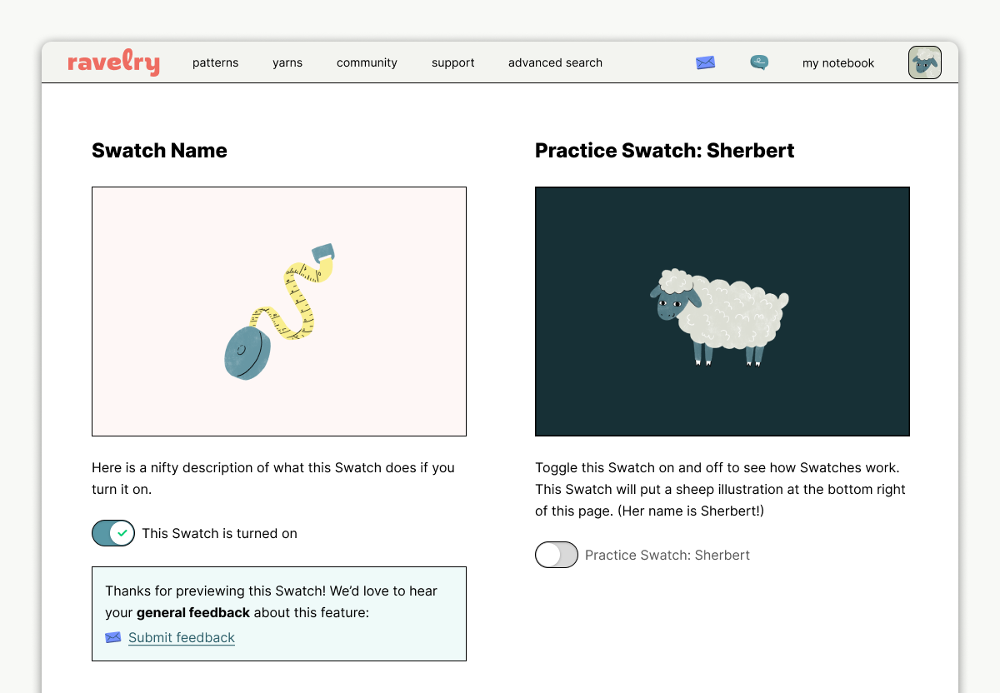Click the envelope icon beside Submit feedback
This screenshot has height=693, width=1000.
point(112,637)
